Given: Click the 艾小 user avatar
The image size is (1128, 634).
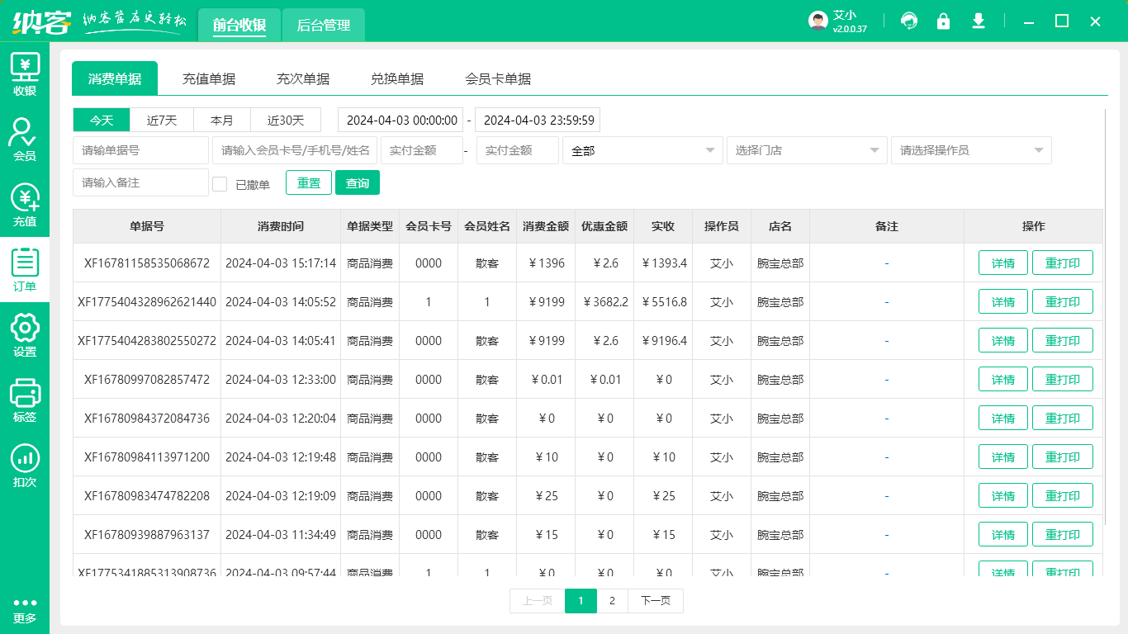Looking at the screenshot, I should coord(818,21).
